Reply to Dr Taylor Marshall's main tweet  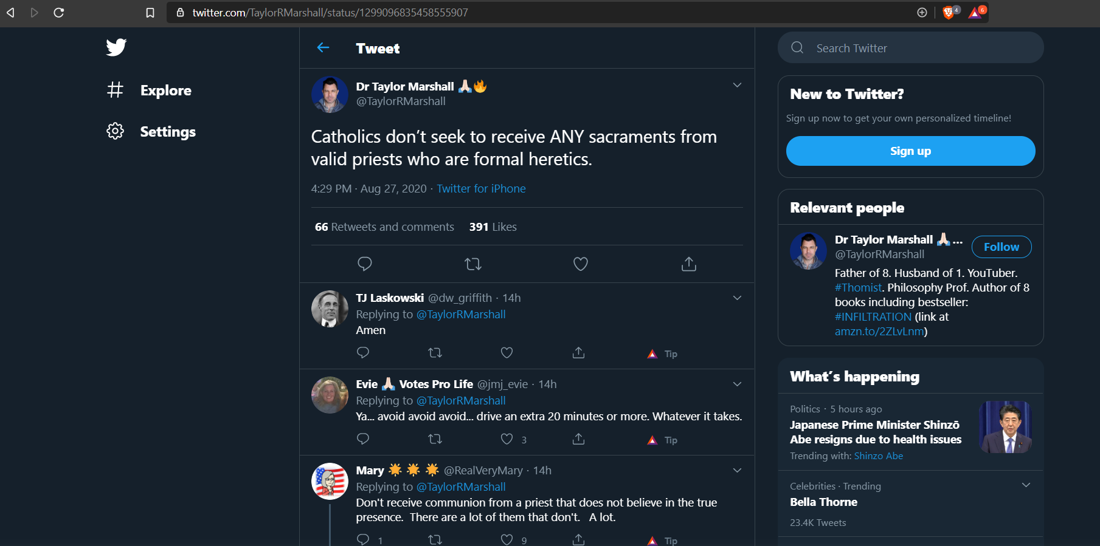365,264
